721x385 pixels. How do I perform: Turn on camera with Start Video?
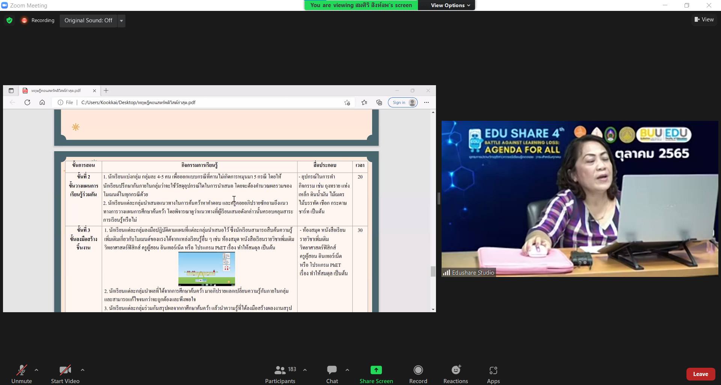click(65, 374)
